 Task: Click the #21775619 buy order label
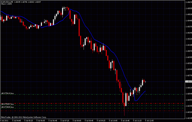tap(8, 93)
